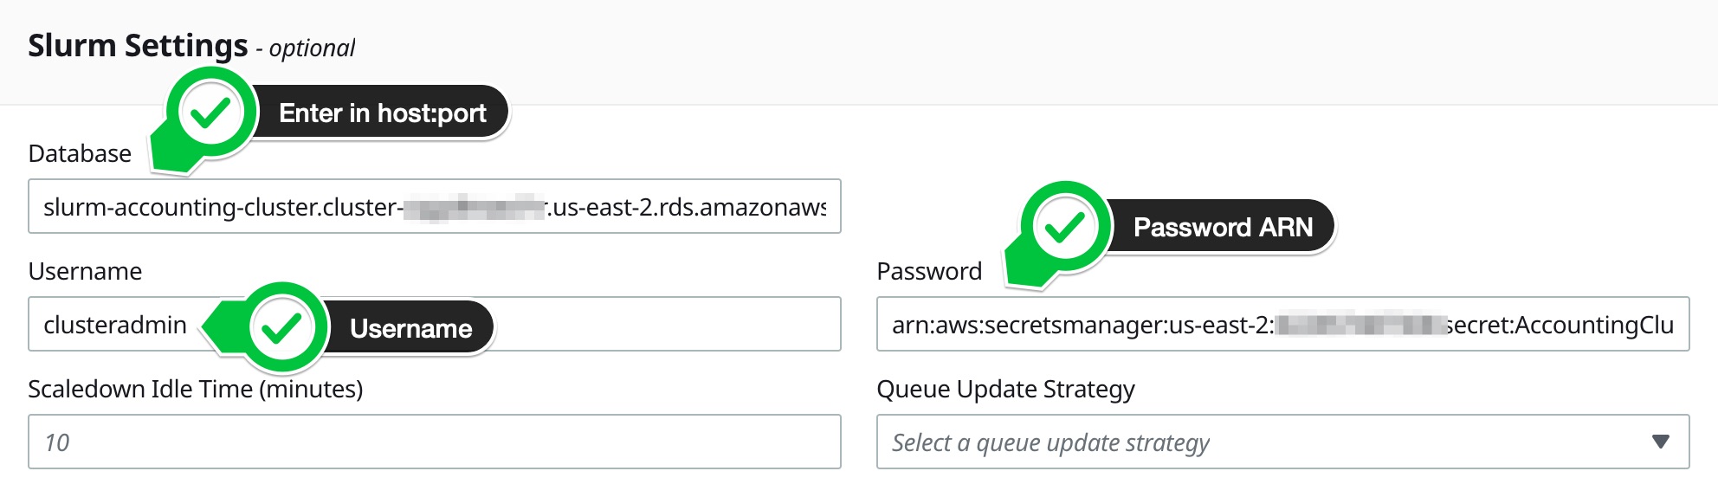1718x497 pixels.
Task: Focus the Scaledown Idle Time input
Action: [435, 442]
